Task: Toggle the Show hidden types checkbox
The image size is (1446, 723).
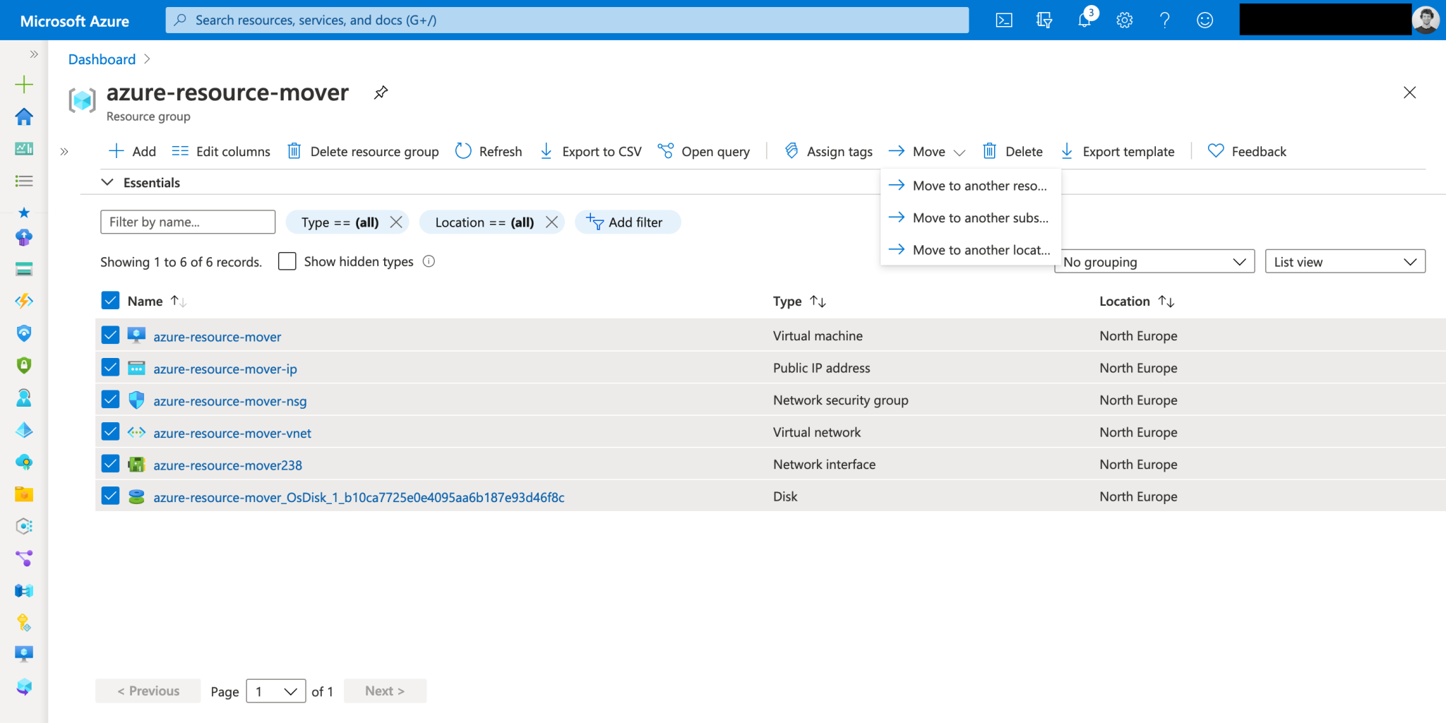Action: [287, 261]
